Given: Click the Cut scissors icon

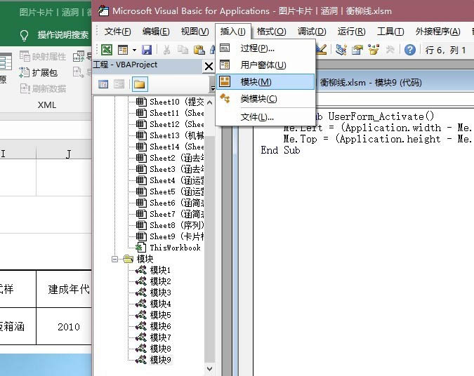Looking at the screenshot, I should click(x=166, y=50).
